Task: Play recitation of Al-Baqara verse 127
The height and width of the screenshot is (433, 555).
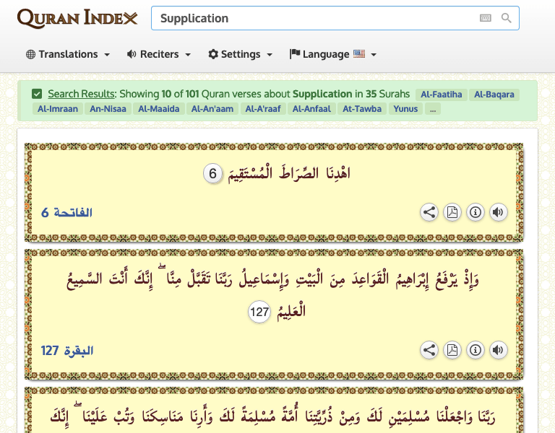Action: 498,350
